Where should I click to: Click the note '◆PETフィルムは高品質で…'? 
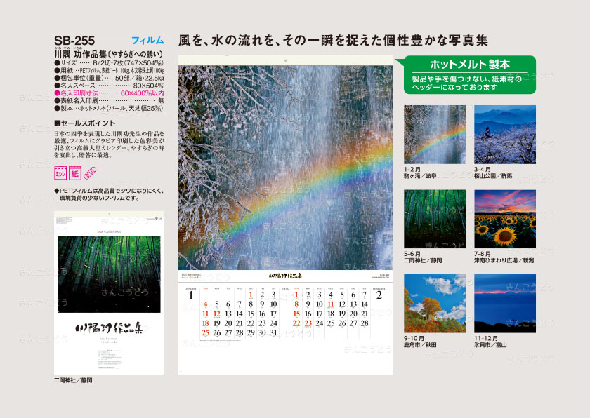pyautogui.click(x=109, y=194)
